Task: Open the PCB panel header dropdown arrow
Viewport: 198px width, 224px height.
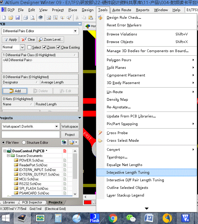Action: [80, 24]
